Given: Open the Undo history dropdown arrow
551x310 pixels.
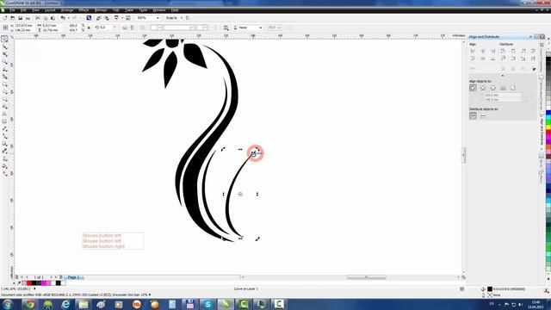Looking at the screenshot, I should (x=68, y=18).
